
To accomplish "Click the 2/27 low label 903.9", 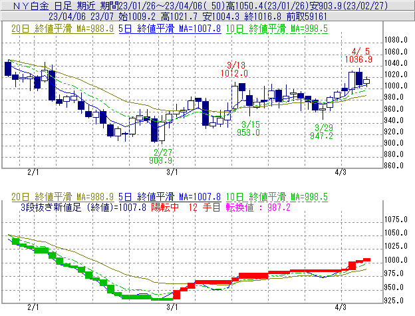I will [161, 160].
